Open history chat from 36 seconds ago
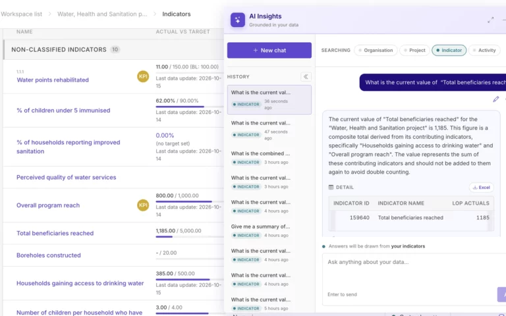506x316 pixels. tap(269, 99)
